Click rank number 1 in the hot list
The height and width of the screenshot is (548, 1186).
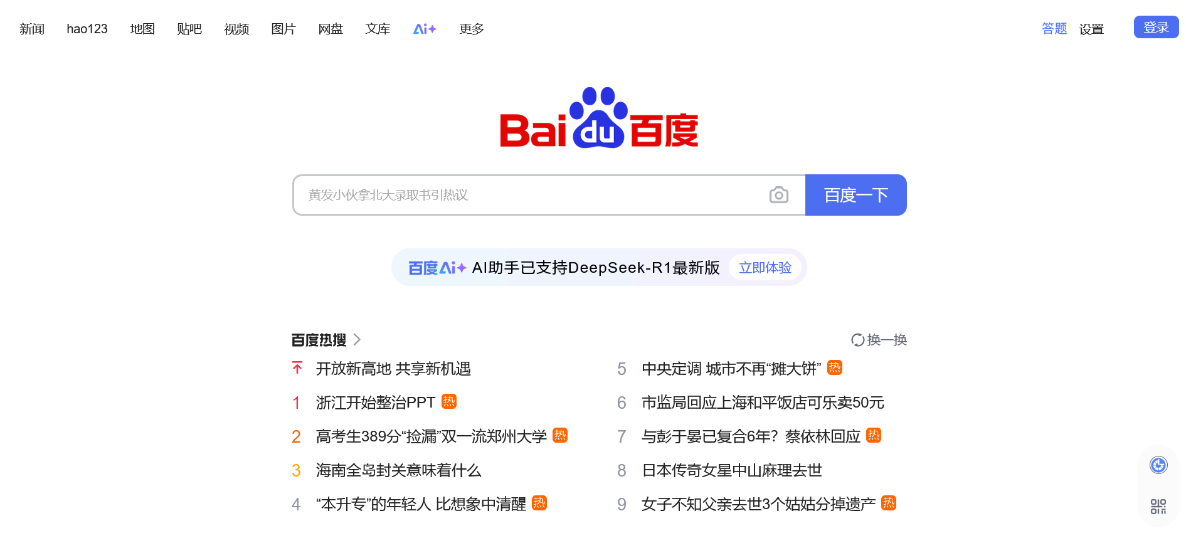(x=296, y=403)
